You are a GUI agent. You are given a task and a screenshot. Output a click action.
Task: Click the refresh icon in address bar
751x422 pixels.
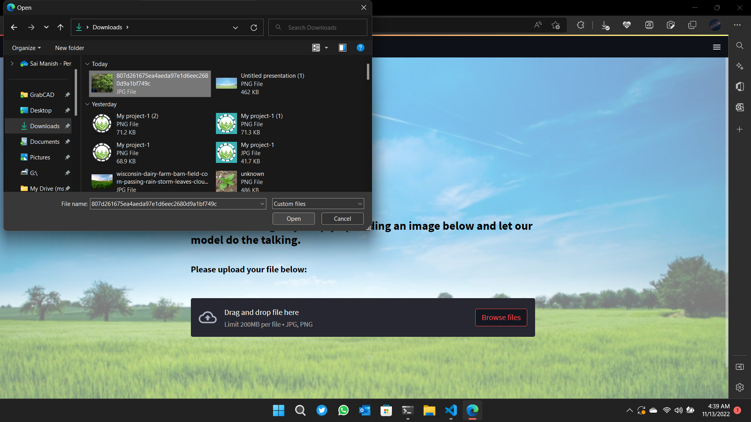coord(254,28)
